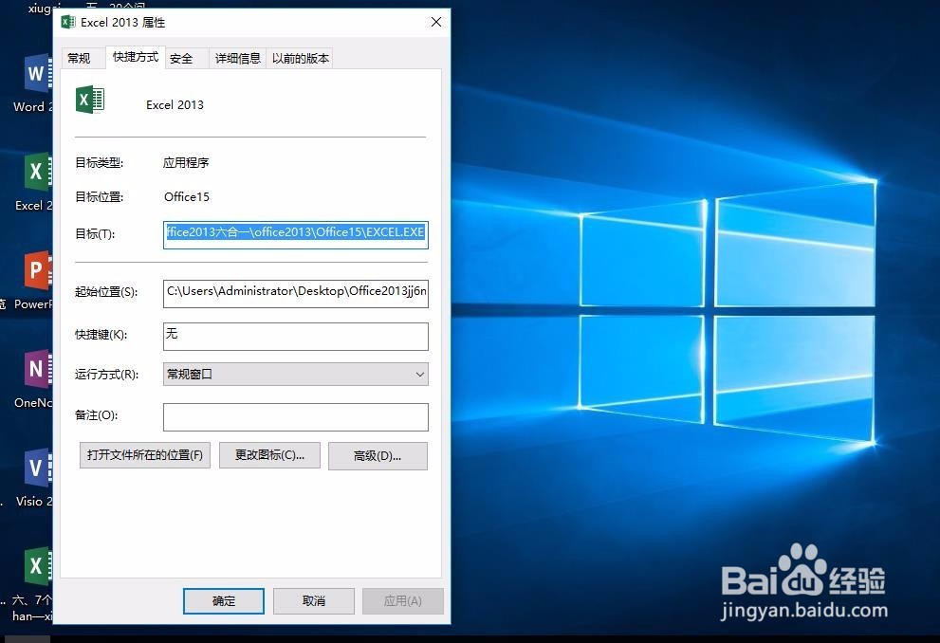Close the Excel 2013 属性 dialog
This screenshot has height=643, width=940.
(x=436, y=22)
